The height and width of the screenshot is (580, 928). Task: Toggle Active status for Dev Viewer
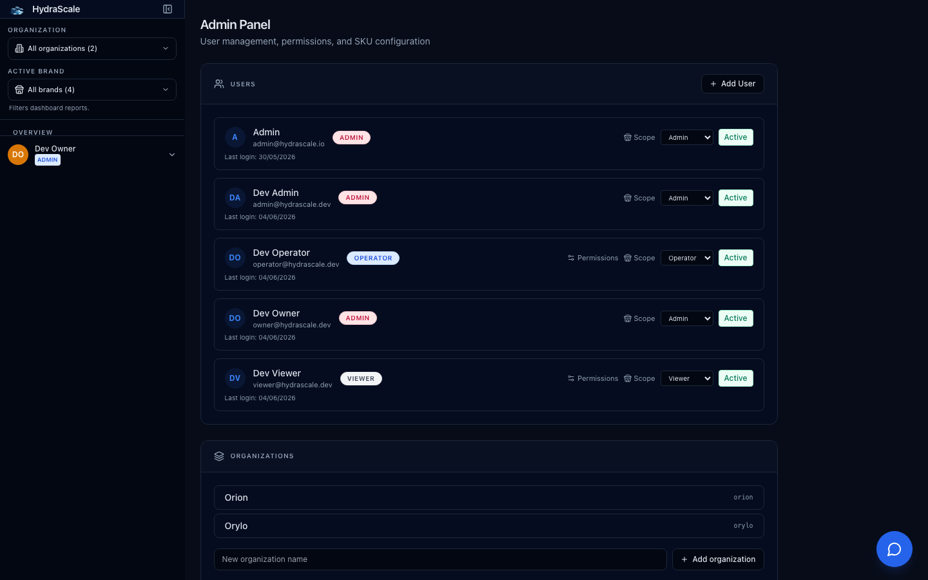click(x=735, y=378)
